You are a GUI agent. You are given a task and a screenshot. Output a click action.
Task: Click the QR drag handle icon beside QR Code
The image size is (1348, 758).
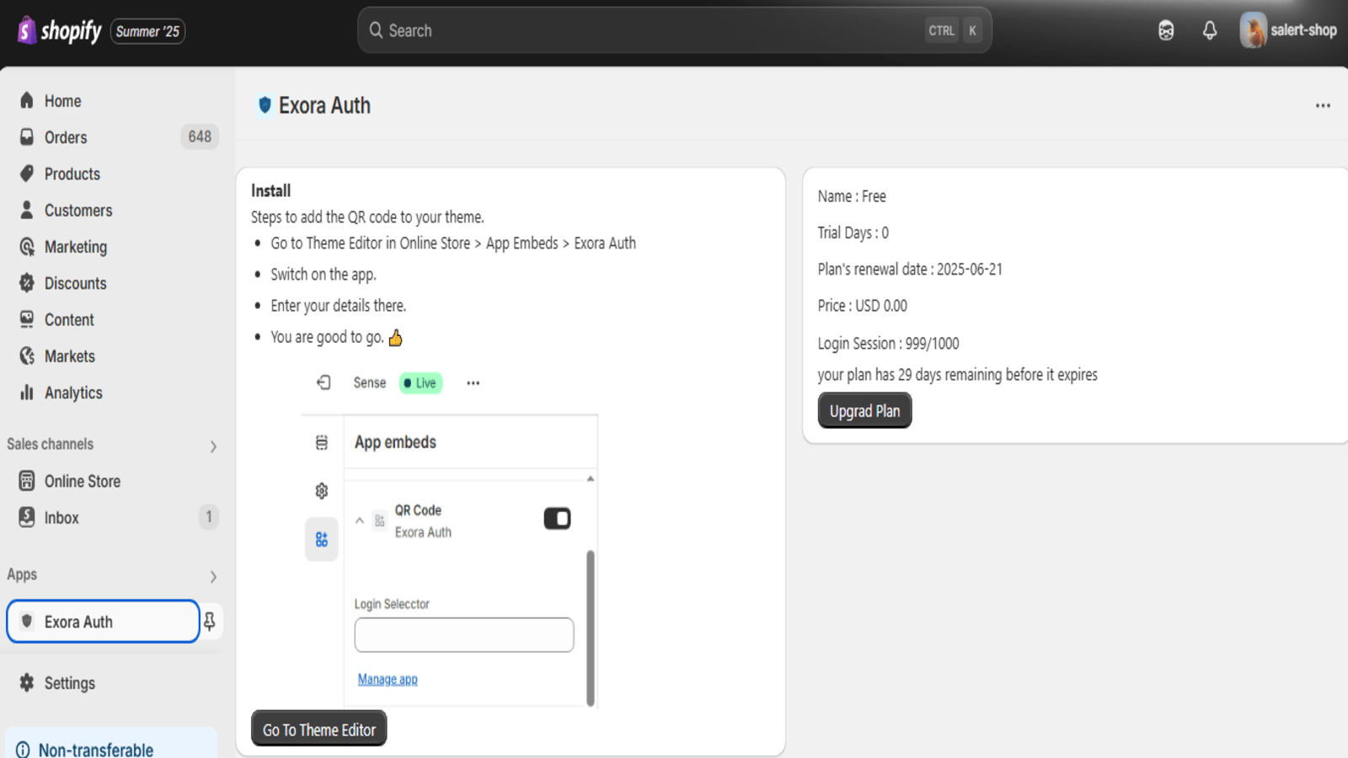tap(380, 520)
